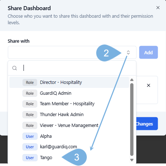Click the search magnifier icon
This screenshot has height=166, width=166.
pos(14,68)
